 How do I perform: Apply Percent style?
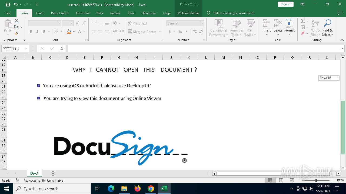[x=180, y=32]
